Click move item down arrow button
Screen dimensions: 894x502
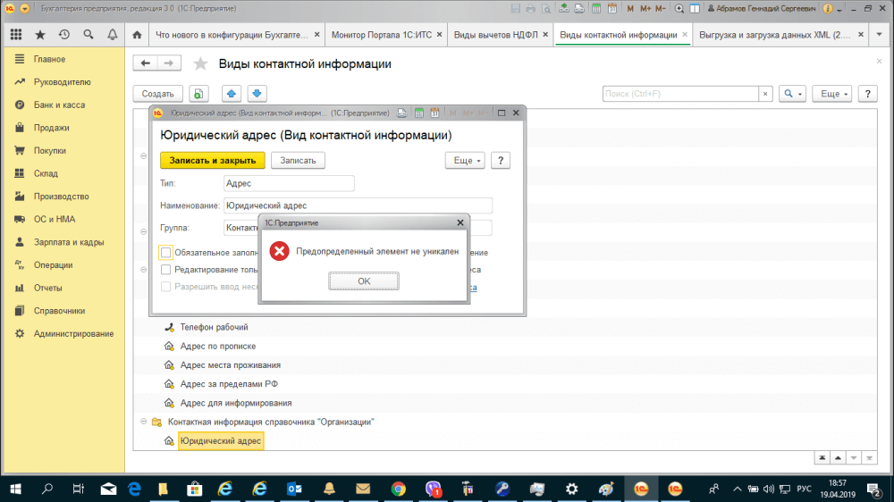coord(257,93)
